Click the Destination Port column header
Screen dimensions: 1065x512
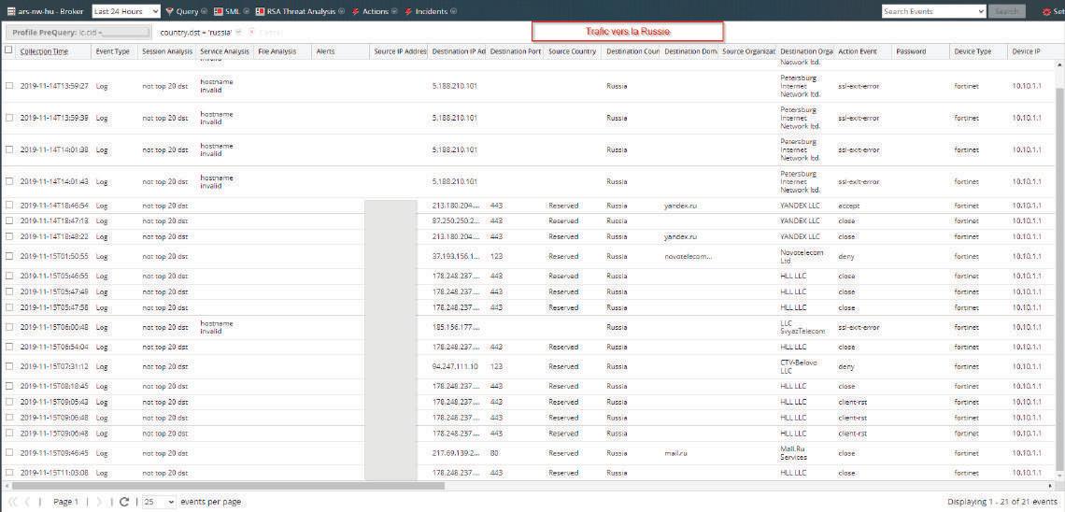pos(516,51)
